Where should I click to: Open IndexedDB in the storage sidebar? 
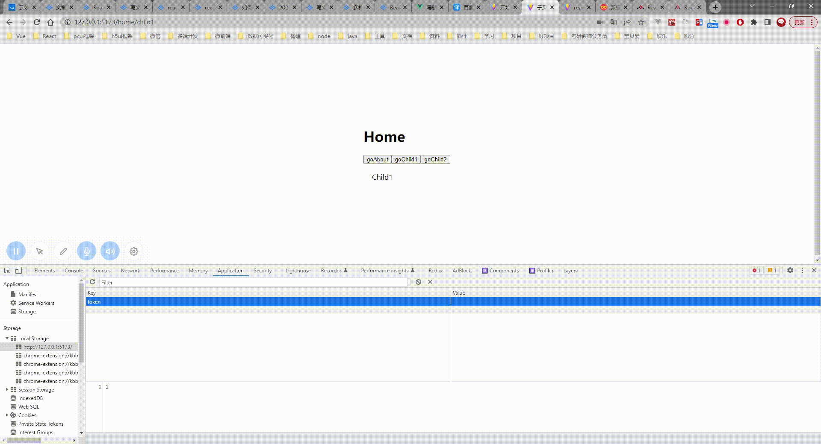[30, 398]
